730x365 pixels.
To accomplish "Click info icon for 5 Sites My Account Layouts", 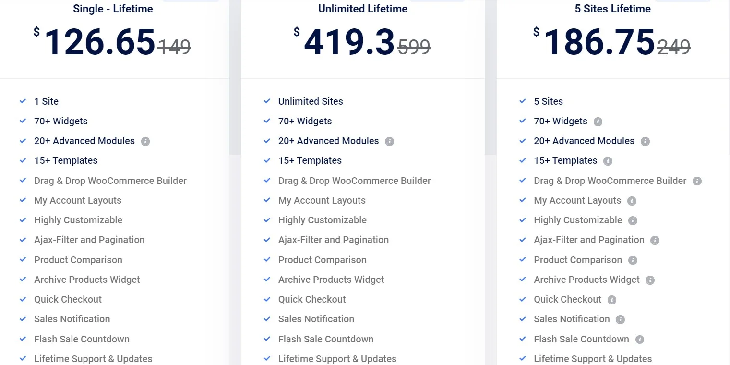I will (632, 201).
